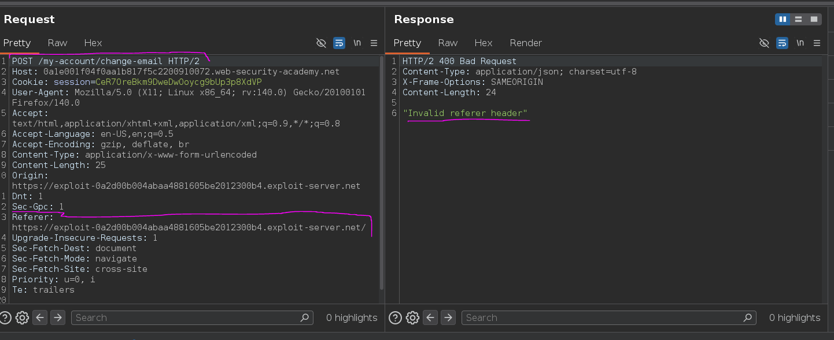
Task: Click the Response pane 0 highlights label
Action: [x=795, y=317]
